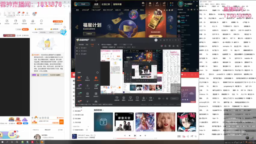Image resolution: width=256 pixels, height=144 pixels.
Task: Open the 冠军杯赛 tab
Action: tap(117, 4)
